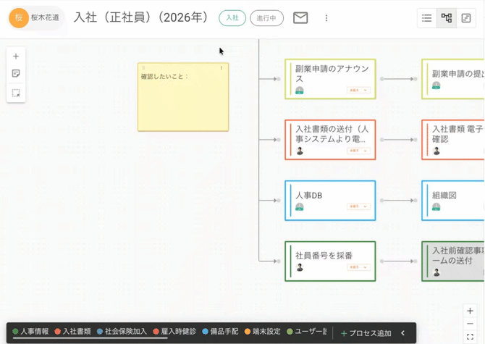Click the 桜木花道 user name chip
Screen dimensions: 485x344
coord(36,18)
